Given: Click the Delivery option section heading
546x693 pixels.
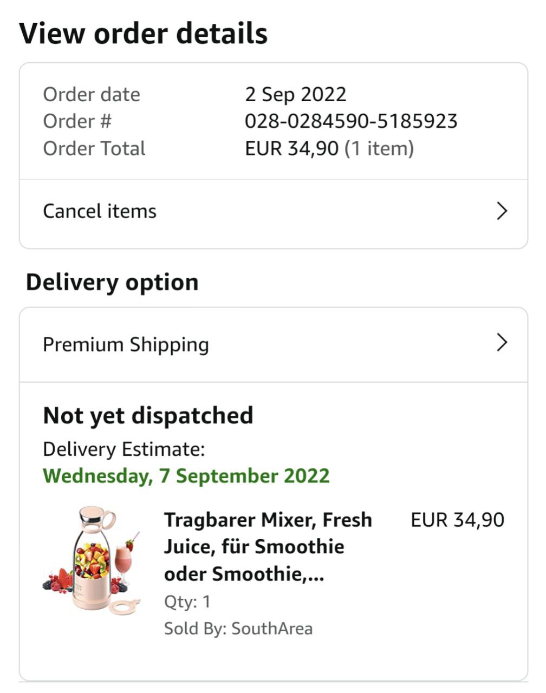Looking at the screenshot, I should 112,283.
